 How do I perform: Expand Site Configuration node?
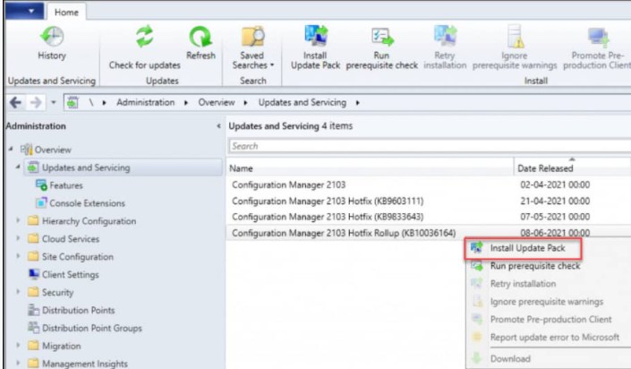click(x=18, y=256)
